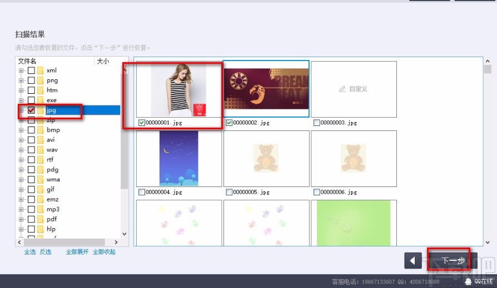Screen dimensions: 497x288
Task: Select the pdg tree item label
Action: click(x=52, y=170)
